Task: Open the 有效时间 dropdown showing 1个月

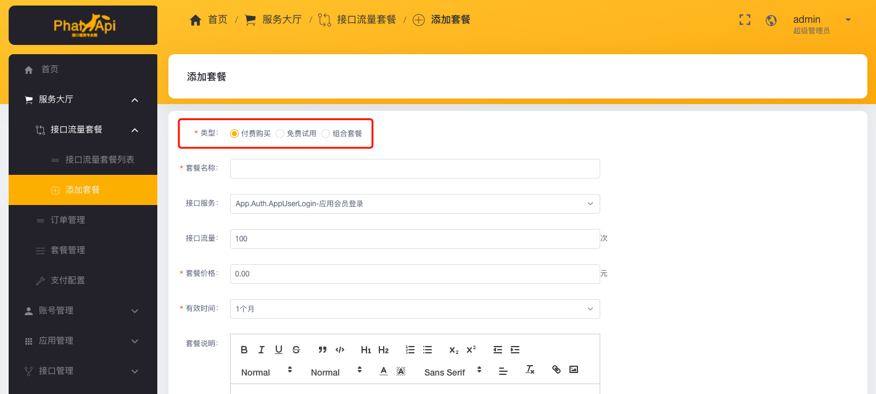Action: pos(415,309)
